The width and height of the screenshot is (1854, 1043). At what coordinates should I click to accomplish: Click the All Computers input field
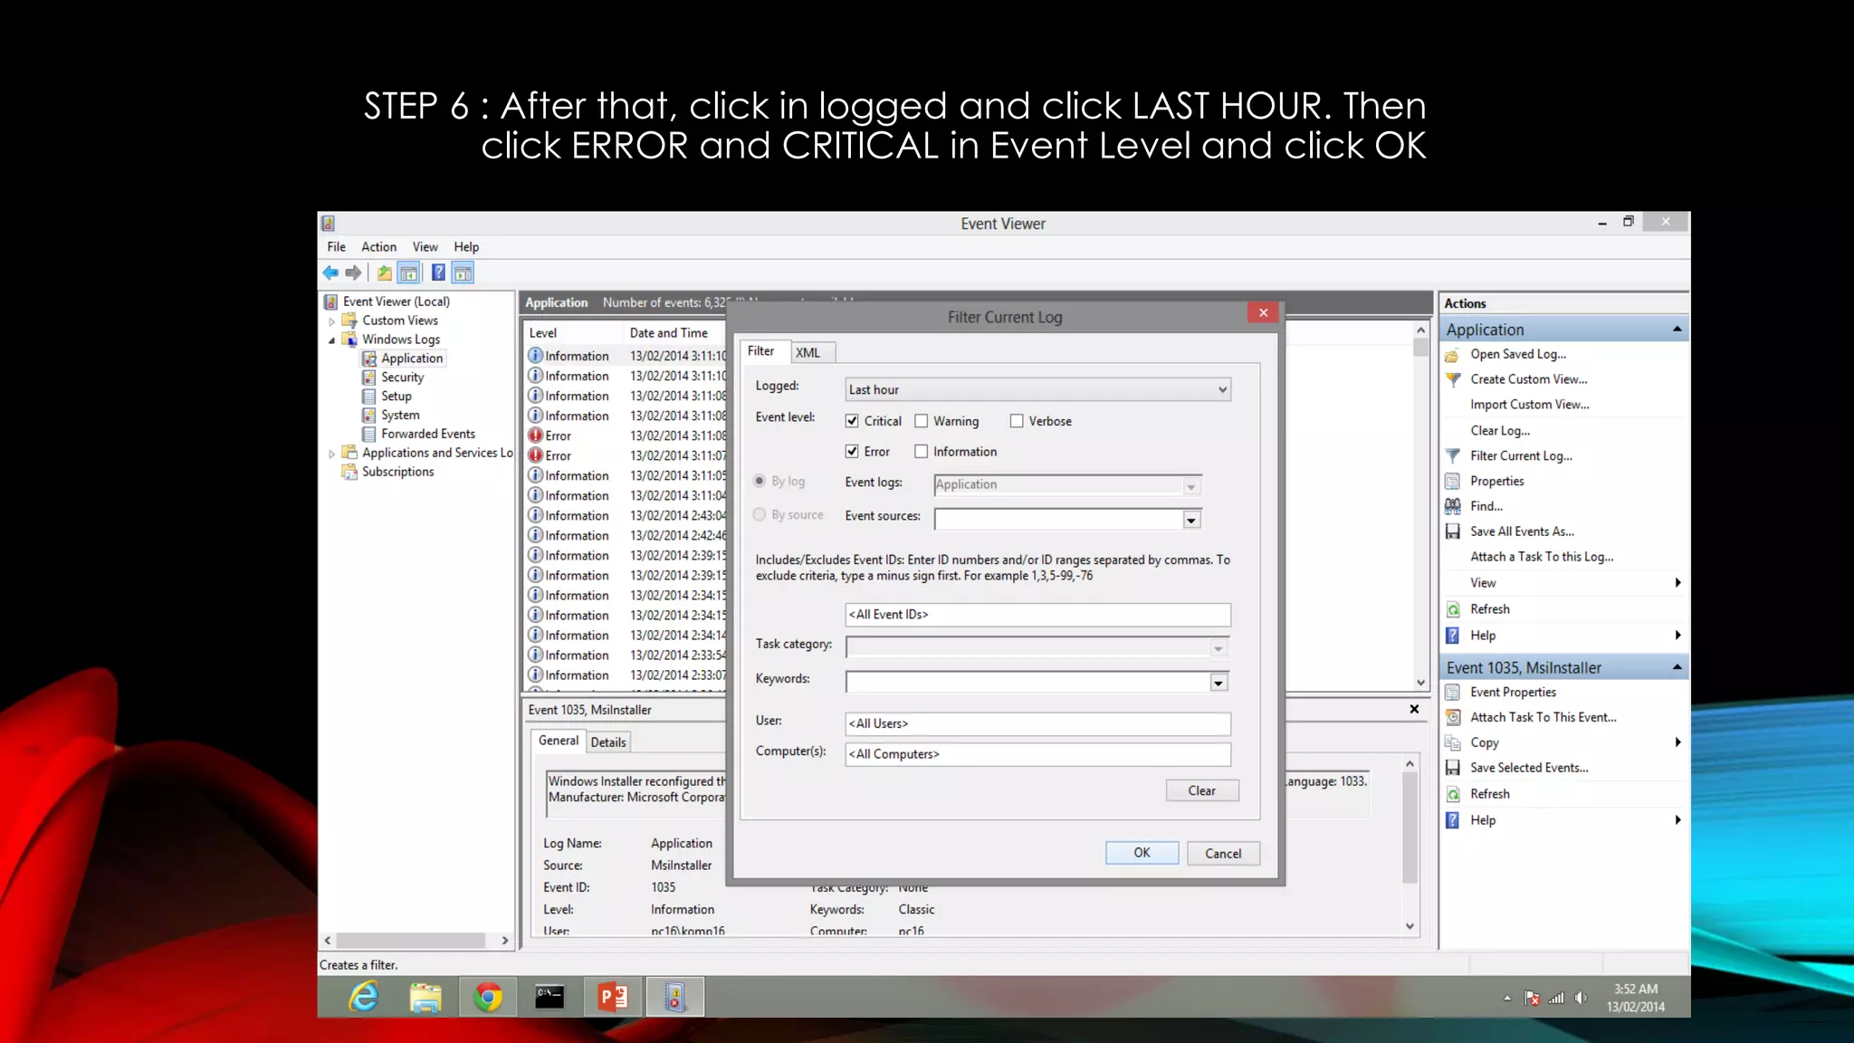(1037, 754)
